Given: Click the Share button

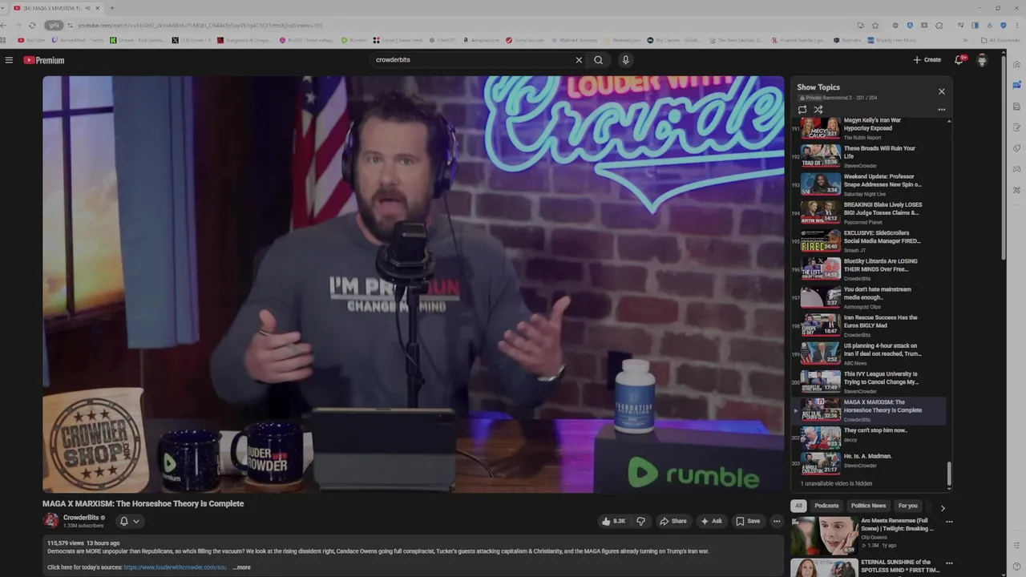Looking at the screenshot, I should [x=673, y=521].
